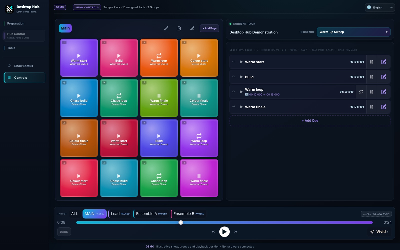This screenshot has height=250, width=400.
Task: Click the playback position slider handle
Action: coord(181,222)
